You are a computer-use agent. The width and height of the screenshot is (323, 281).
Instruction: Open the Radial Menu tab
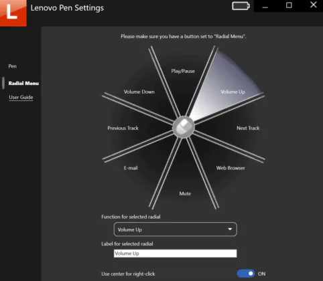[x=23, y=83]
